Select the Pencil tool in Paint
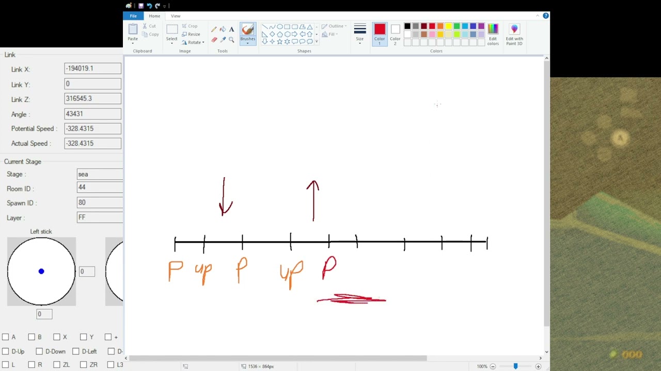 (214, 29)
